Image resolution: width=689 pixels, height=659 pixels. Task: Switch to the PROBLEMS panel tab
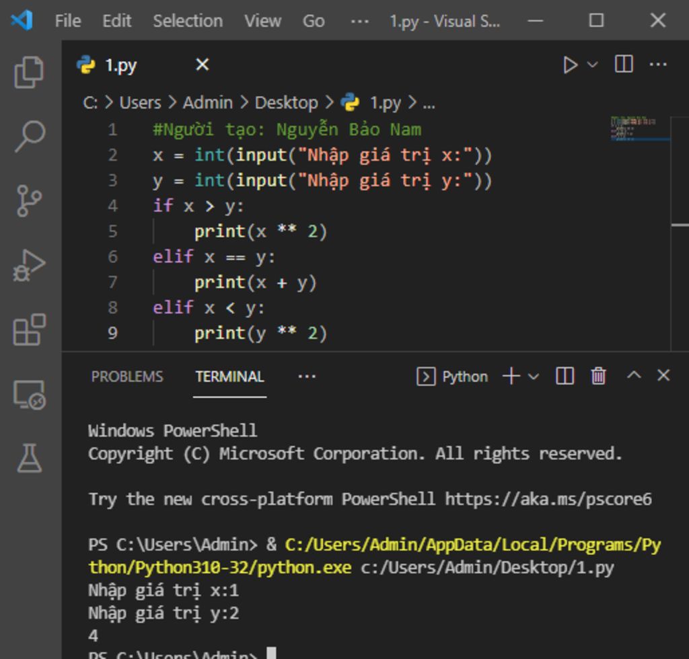(127, 377)
